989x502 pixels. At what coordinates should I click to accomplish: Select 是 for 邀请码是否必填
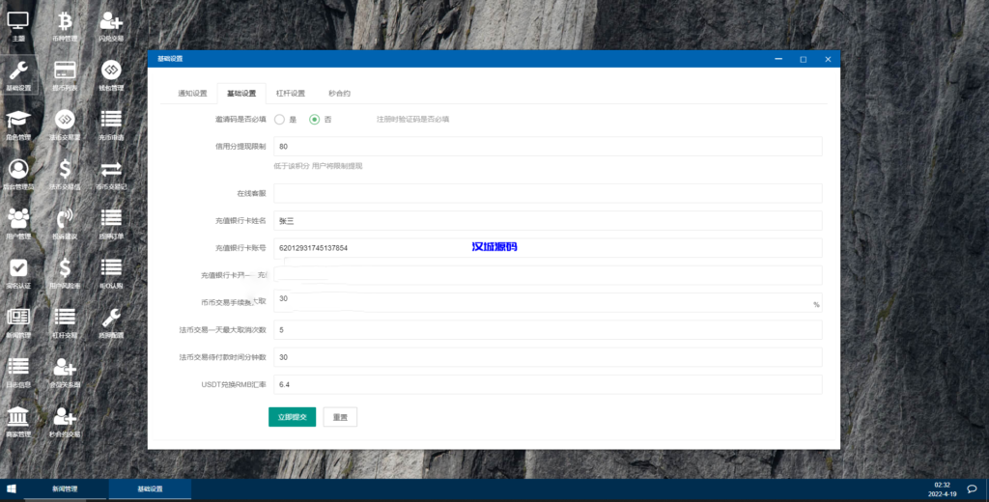(279, 120)
